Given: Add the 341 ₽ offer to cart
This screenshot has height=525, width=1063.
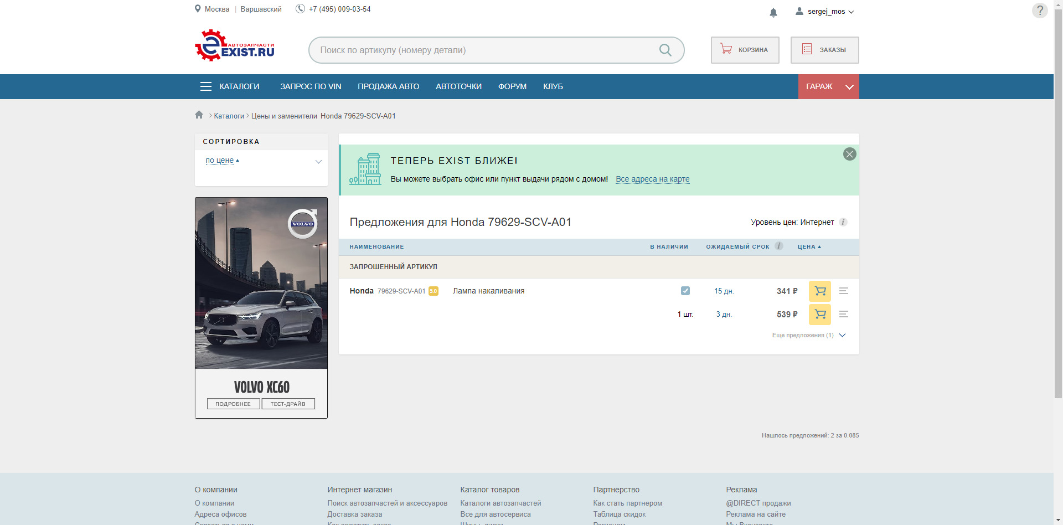Looking at the screenshot, I should tap(820, 291).
